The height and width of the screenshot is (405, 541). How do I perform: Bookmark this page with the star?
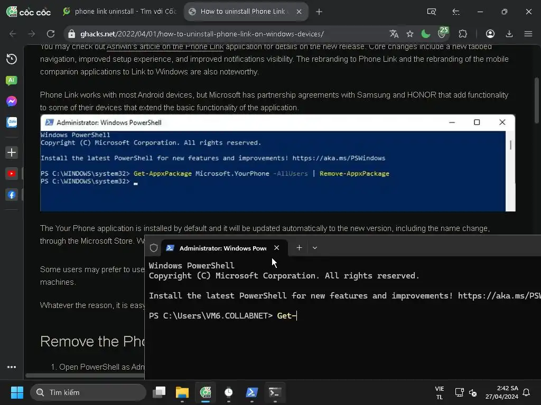tap(410, 34)
